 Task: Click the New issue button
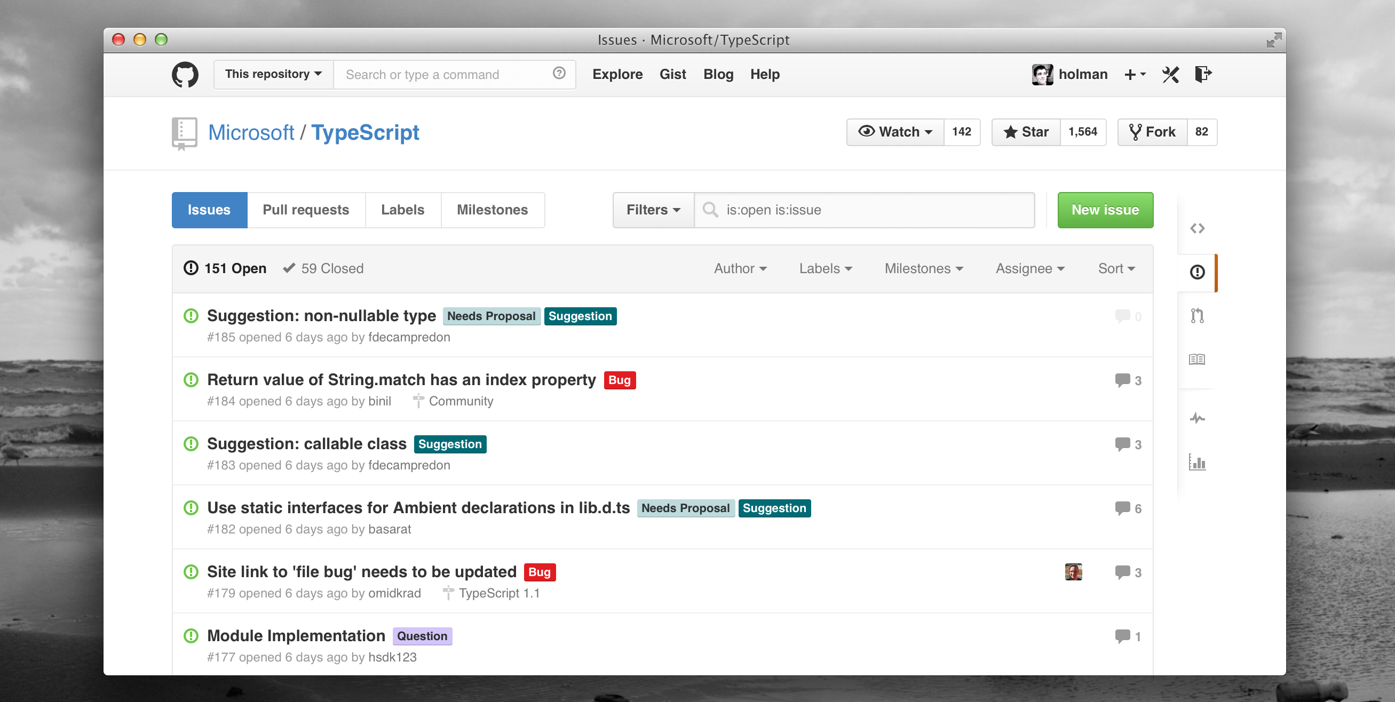coord(1105,210)
